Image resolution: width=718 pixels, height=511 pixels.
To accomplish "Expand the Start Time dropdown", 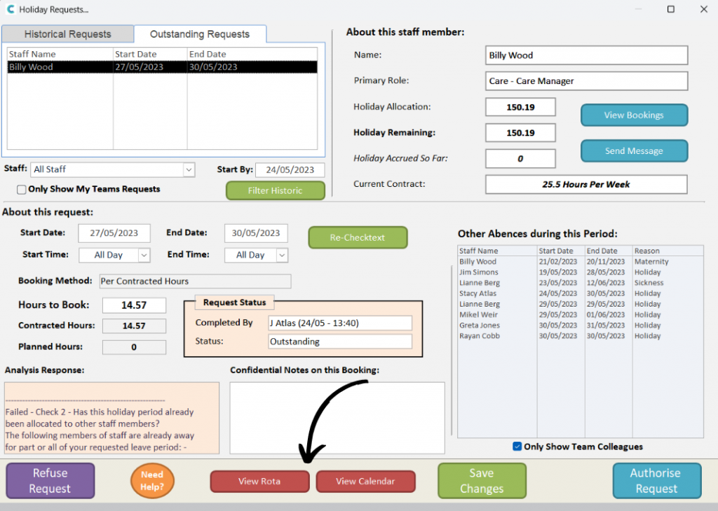I will click(143, 255).
